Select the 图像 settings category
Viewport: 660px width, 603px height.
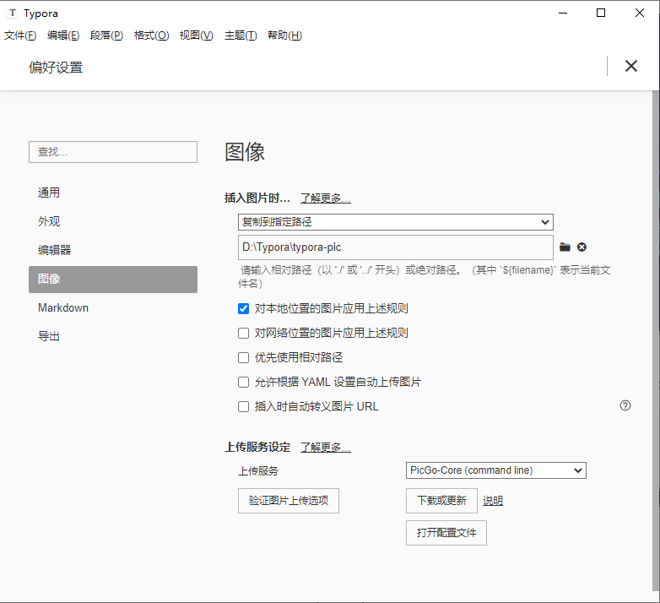point(113,280)
